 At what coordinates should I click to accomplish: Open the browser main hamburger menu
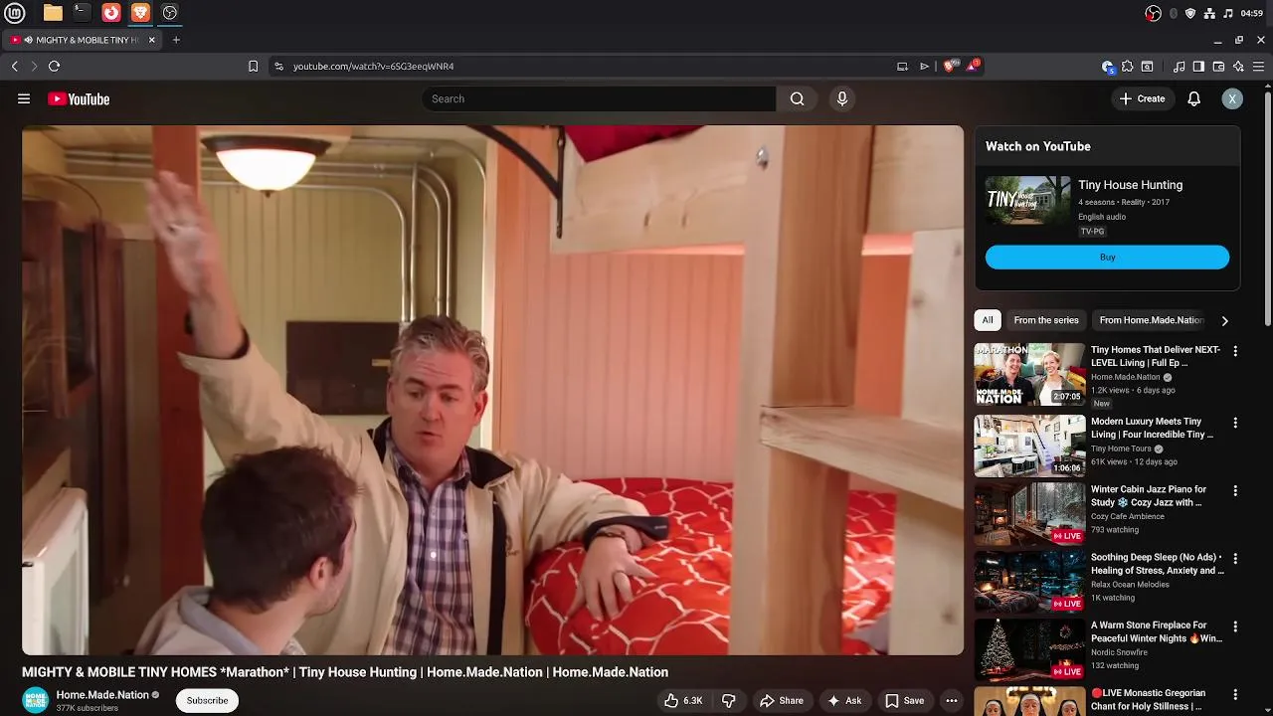click(x=1258, y=66)
